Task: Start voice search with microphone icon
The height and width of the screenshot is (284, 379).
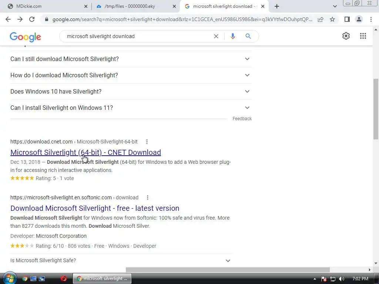Action: coord(232,36)
